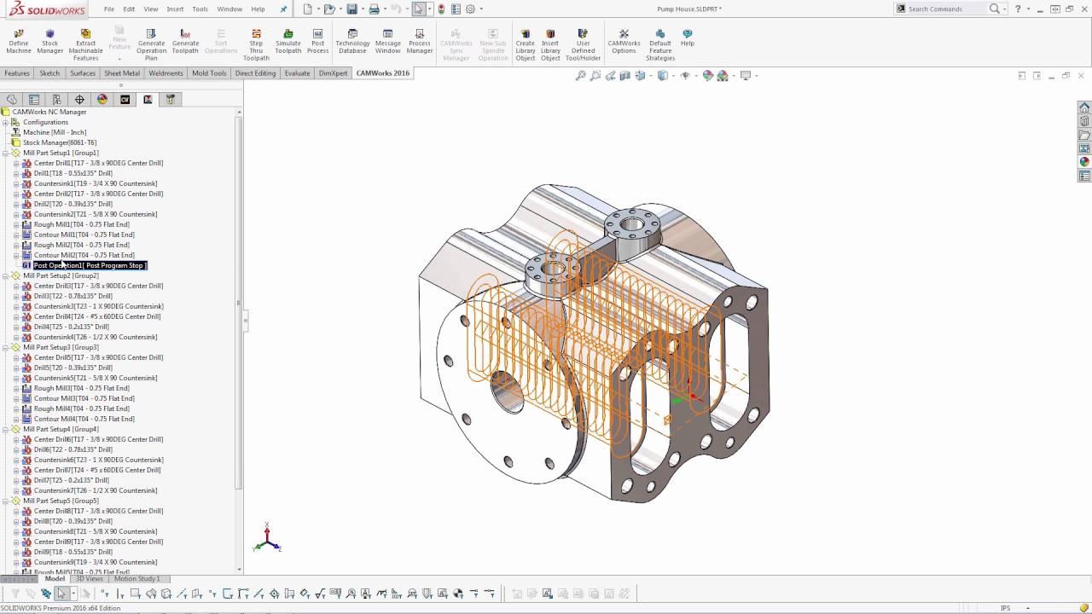The width and height of the screenshot is (1092, 614).
Task: Expand Rough Mill1 operation node
Action: tap(16, 224)
